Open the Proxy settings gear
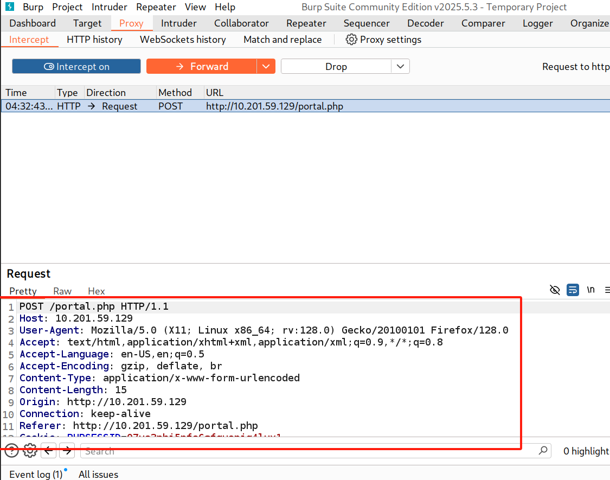Screen dimensions: 610x480 click(351, 39)
